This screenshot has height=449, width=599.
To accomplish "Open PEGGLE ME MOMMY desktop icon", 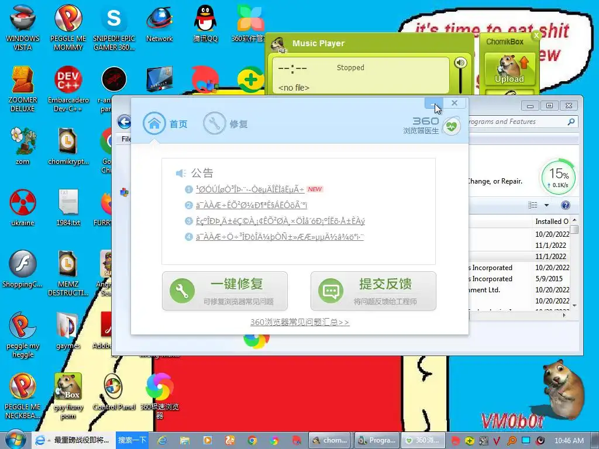I will coord(68,27).
